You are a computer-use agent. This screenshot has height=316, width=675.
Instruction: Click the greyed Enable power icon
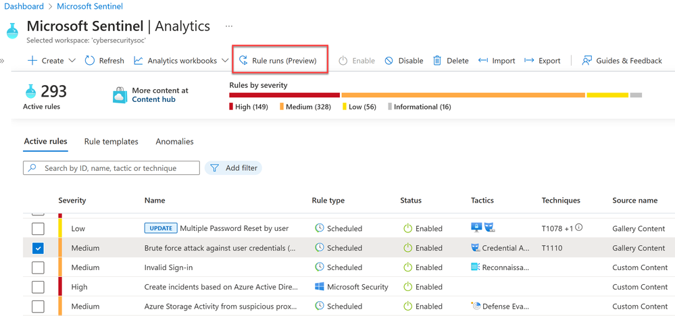coord(343,61)
